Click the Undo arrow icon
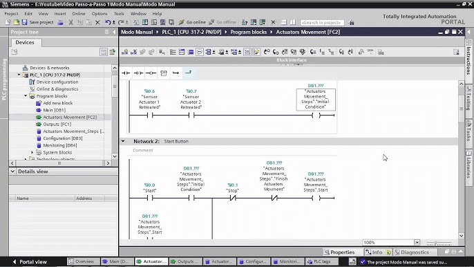 click(108, 22)
